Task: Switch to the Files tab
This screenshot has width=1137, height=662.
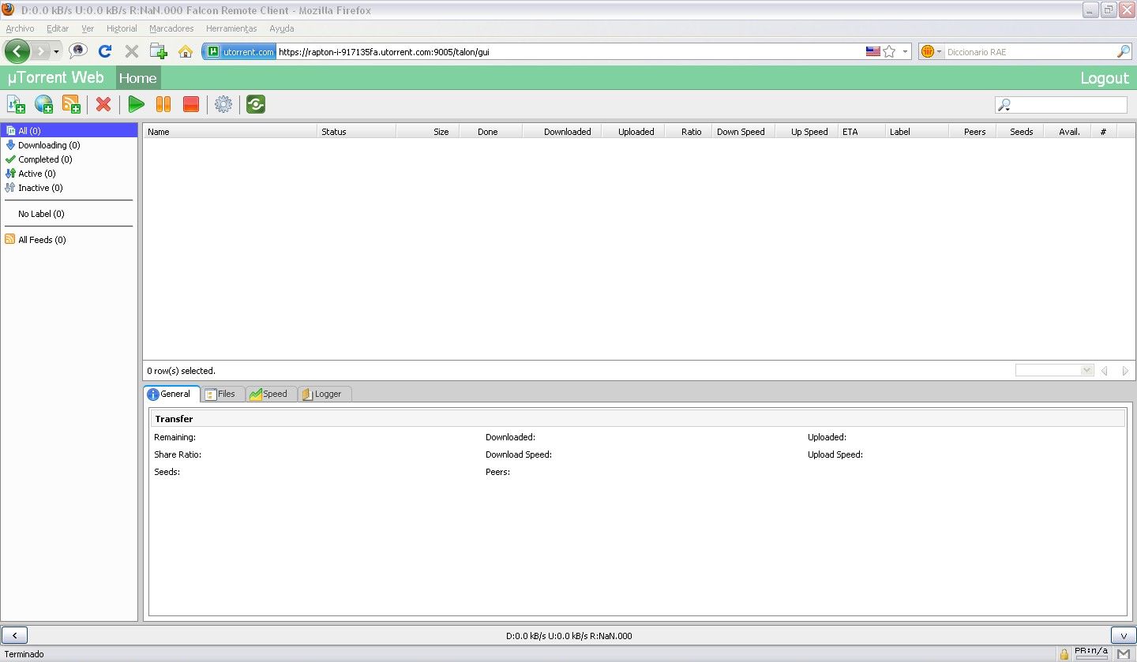Action: (x=223, y=394)
